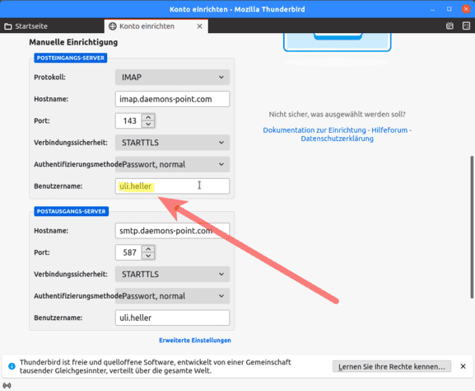
Task: Click the Erweiterte Einstellungen link
Action: [195, 341]
